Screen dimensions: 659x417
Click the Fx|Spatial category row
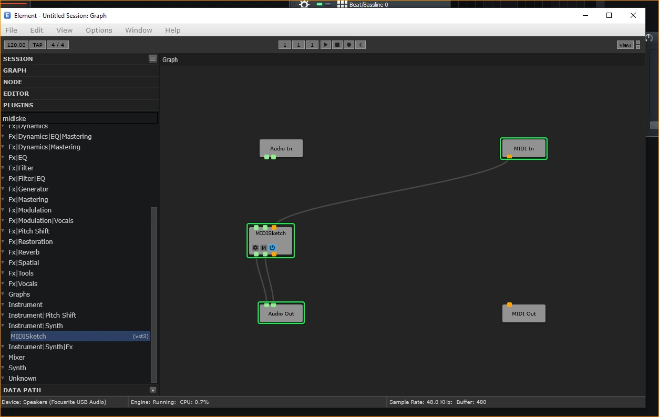[75, 262]
